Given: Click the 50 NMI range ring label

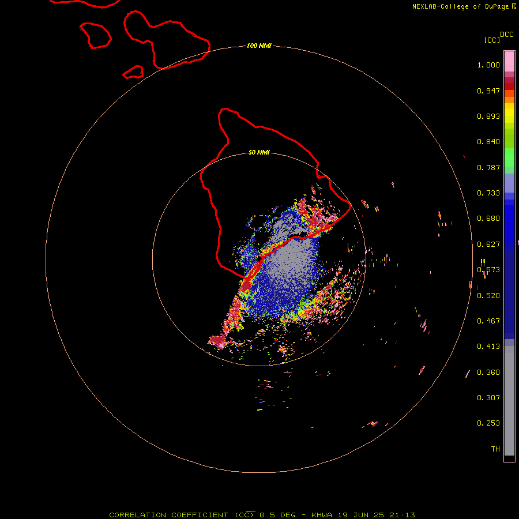Looking at the screenshot, I should (x=259, y=153).
